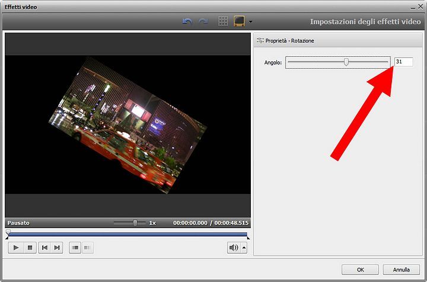Screen dimensions: 427x282
Task: Redo the effect change
Action: pyautogui.click(x=203, y=21)
